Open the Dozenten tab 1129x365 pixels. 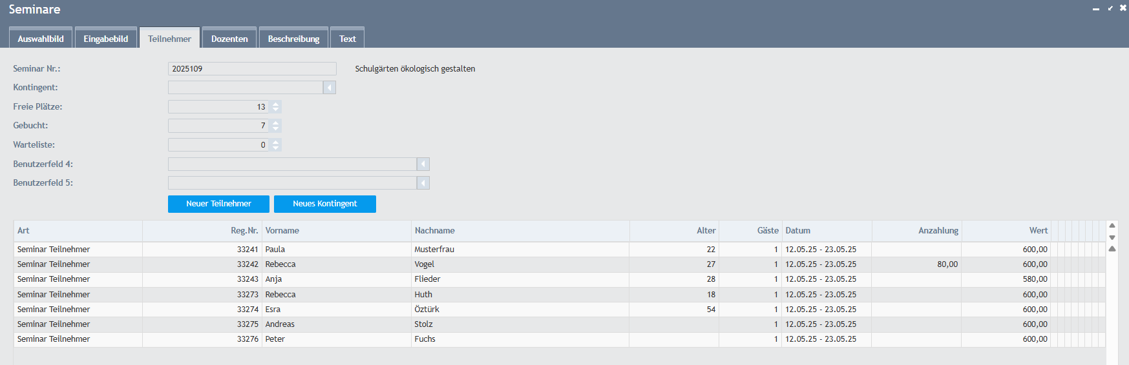click(x=229, y=39)
